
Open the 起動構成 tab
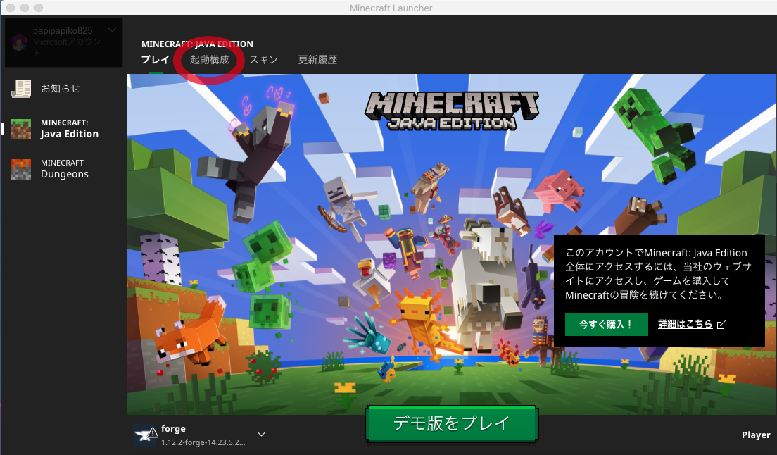[x=210, y=60]
